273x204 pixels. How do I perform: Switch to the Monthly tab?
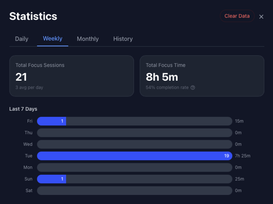tap(88, 39)
